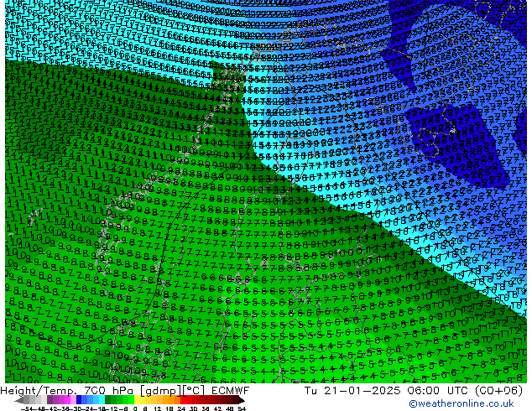Click the "(00+06)" forecast step label
Screen dimensions: 532x411
[498, 391]
